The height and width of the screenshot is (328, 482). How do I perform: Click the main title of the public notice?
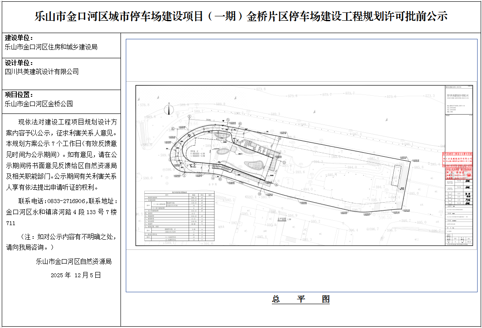[241, 17]
